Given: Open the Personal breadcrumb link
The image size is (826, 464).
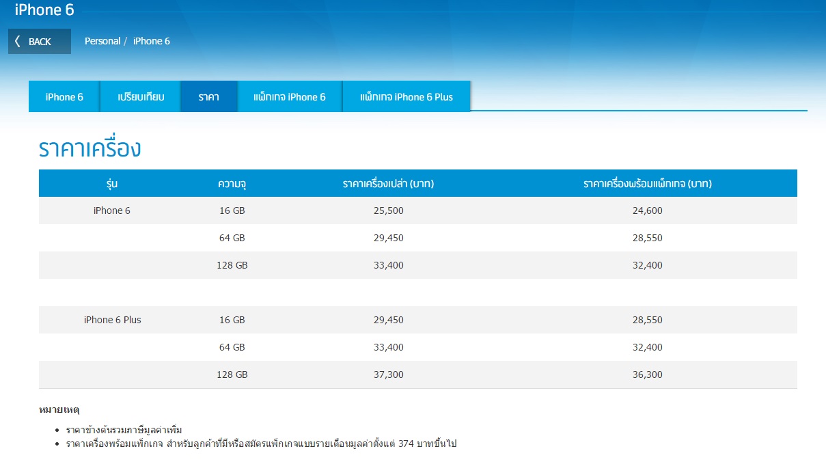Looking at the screenshot, I should 102,41.
